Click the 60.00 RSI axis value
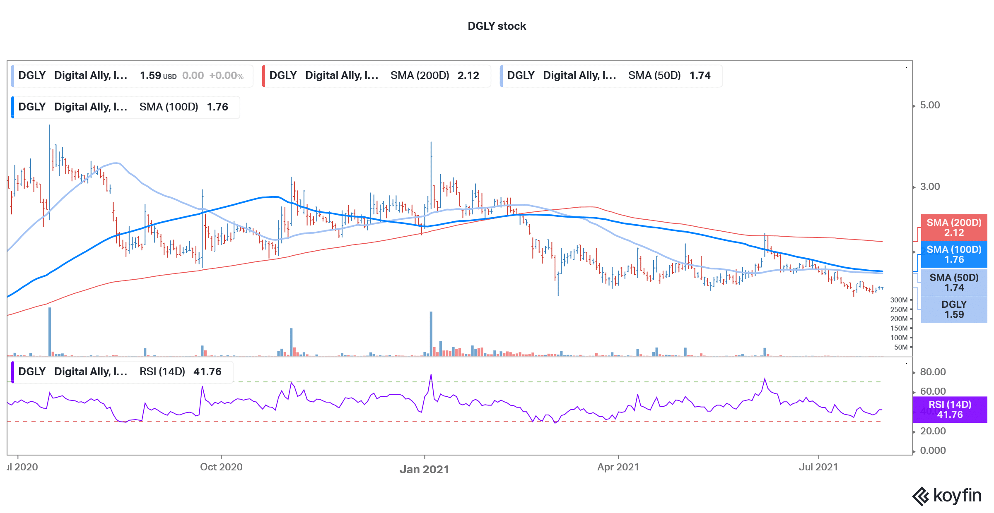Screen dimensions: 994x513 coord(933,391)
